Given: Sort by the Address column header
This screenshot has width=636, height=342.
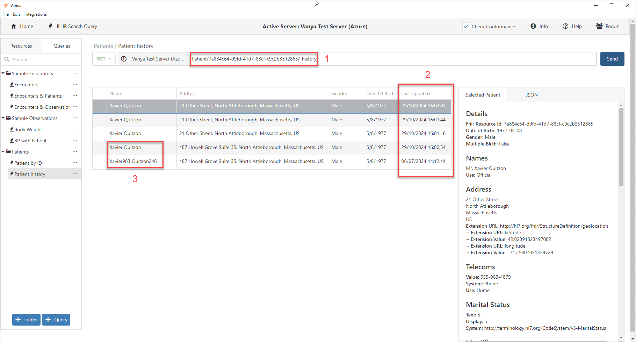Looking at the screenshot, I should [253, 93].
